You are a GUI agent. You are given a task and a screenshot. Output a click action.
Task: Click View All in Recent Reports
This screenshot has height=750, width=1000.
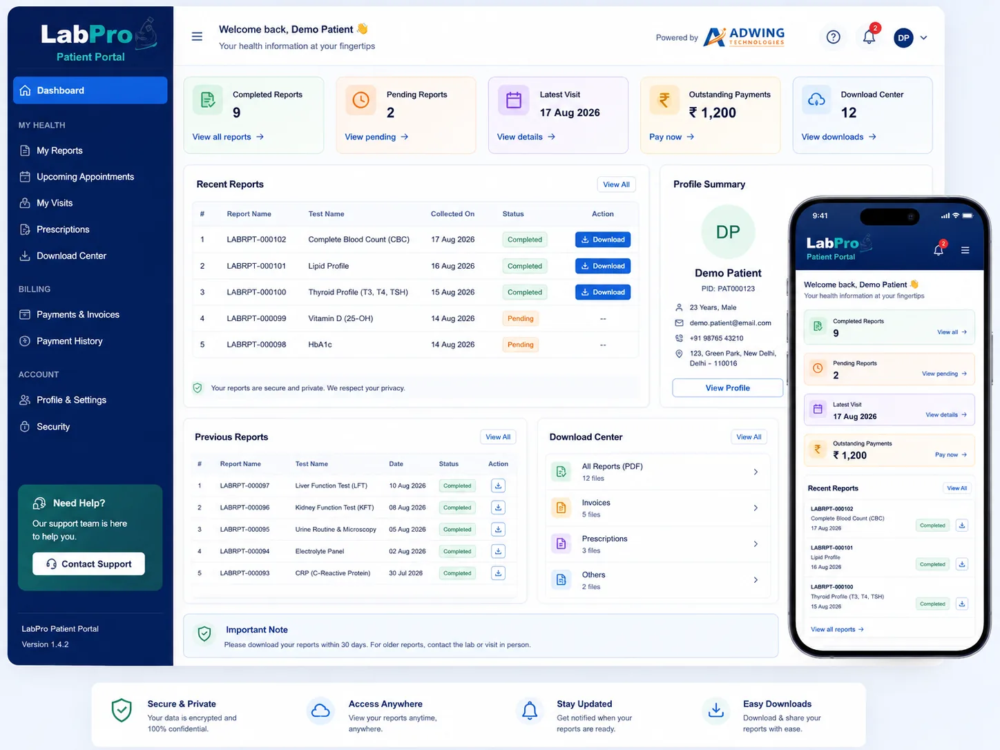point(616,184)
